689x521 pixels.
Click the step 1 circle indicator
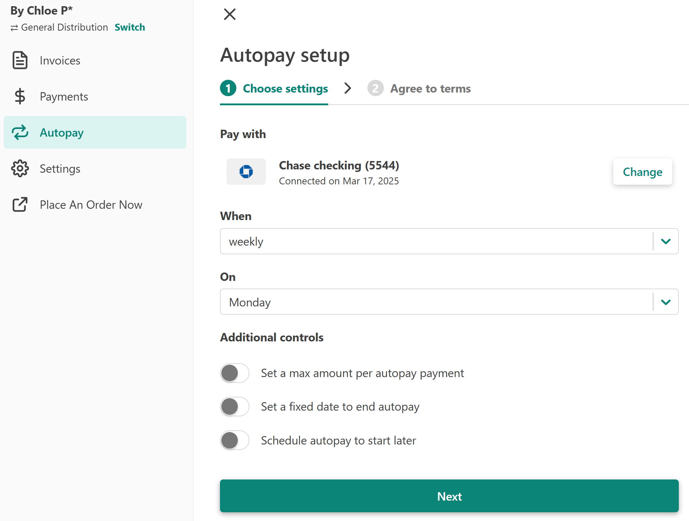(228, 89)
